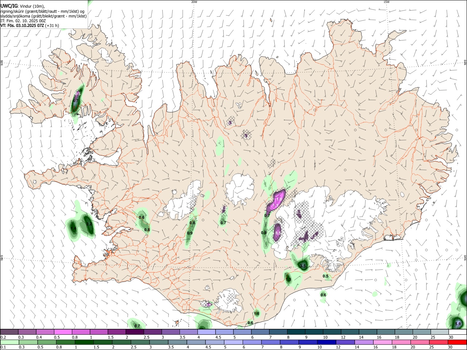467x350 pixels.
Task: Select the pale green rain swatch between 0.1 and 0.3
Action: pyautogui.click(x=9, y=342)
